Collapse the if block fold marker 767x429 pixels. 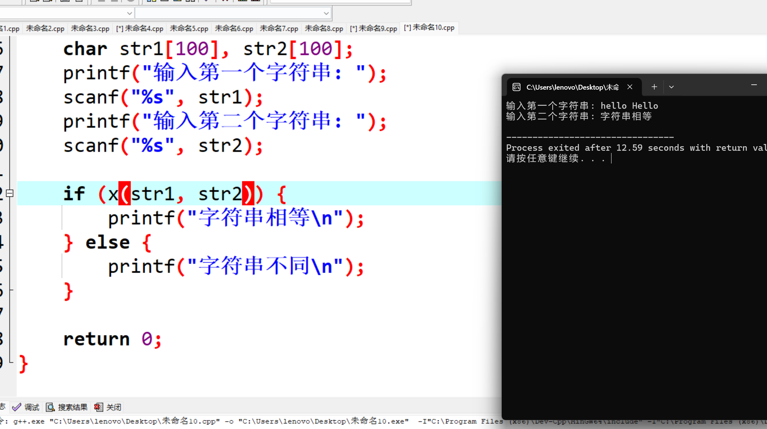tap(10, 193)
